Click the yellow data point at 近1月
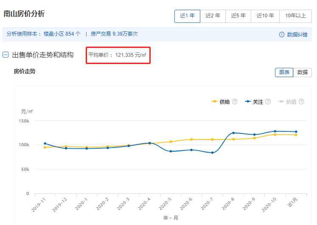317x225 pixels. coord(296,135)
